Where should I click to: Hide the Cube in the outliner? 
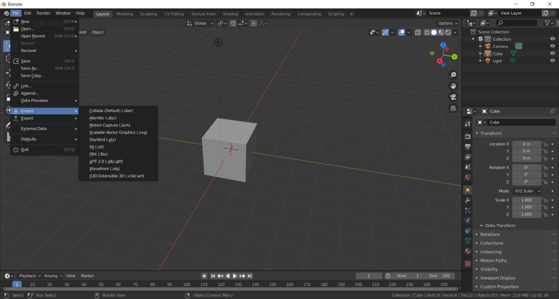552,54
